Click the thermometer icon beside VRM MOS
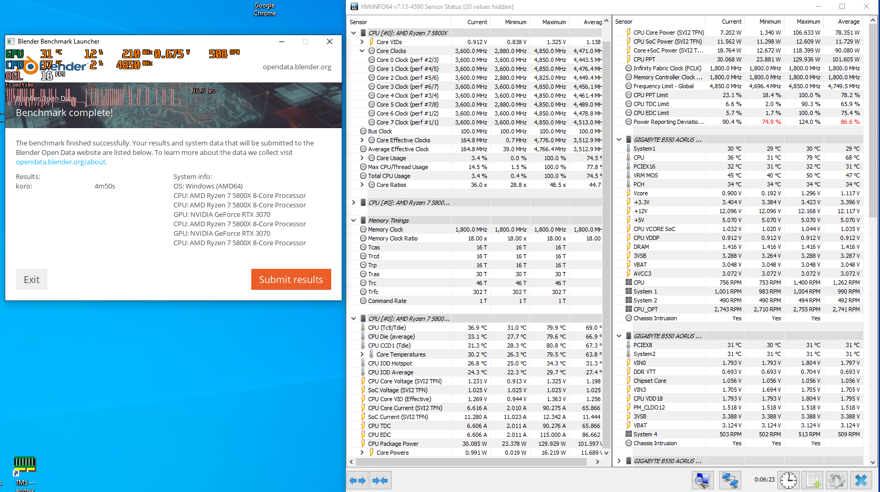880x492 pixels. point(628,175)
